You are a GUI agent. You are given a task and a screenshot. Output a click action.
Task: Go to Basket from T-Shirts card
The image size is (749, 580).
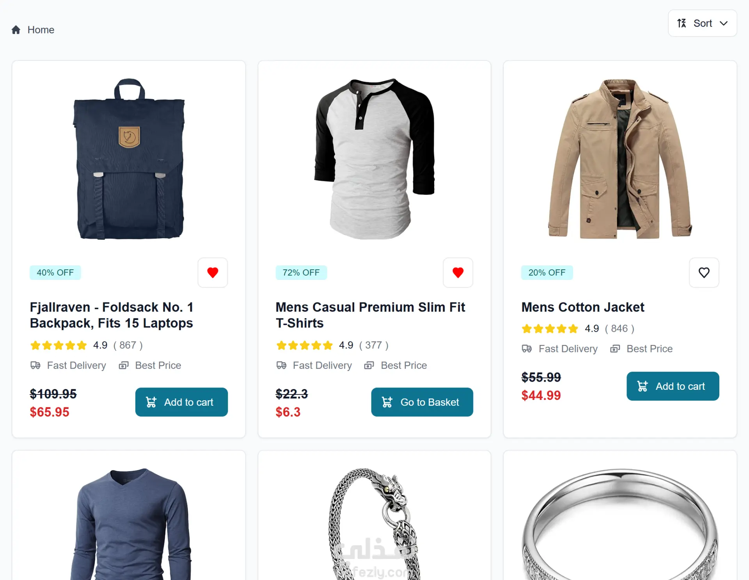[422, 402]
